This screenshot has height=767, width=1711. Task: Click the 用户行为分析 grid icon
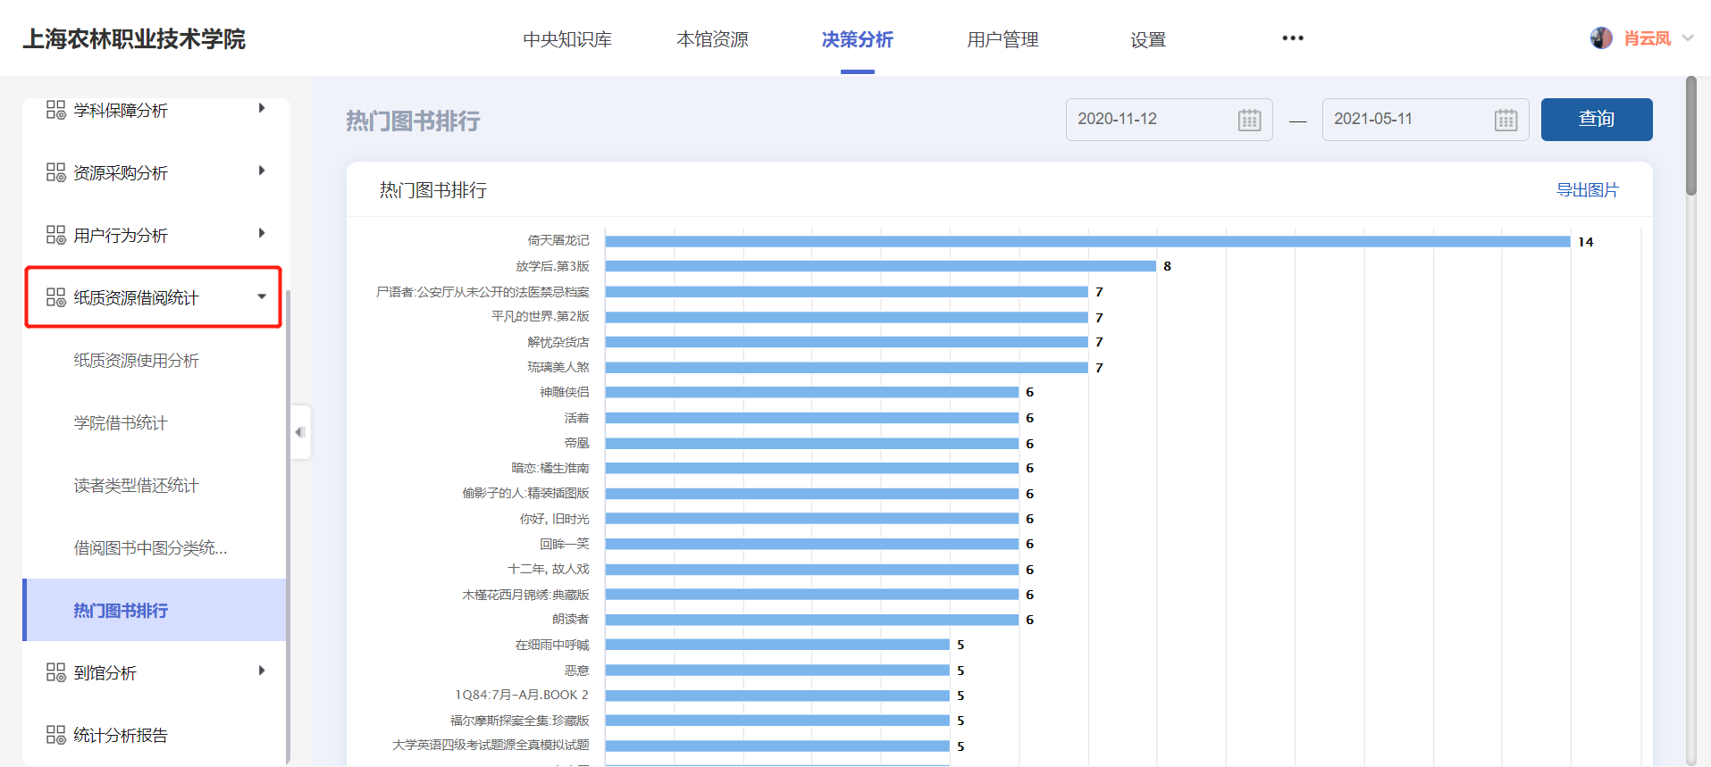[55, 235]
